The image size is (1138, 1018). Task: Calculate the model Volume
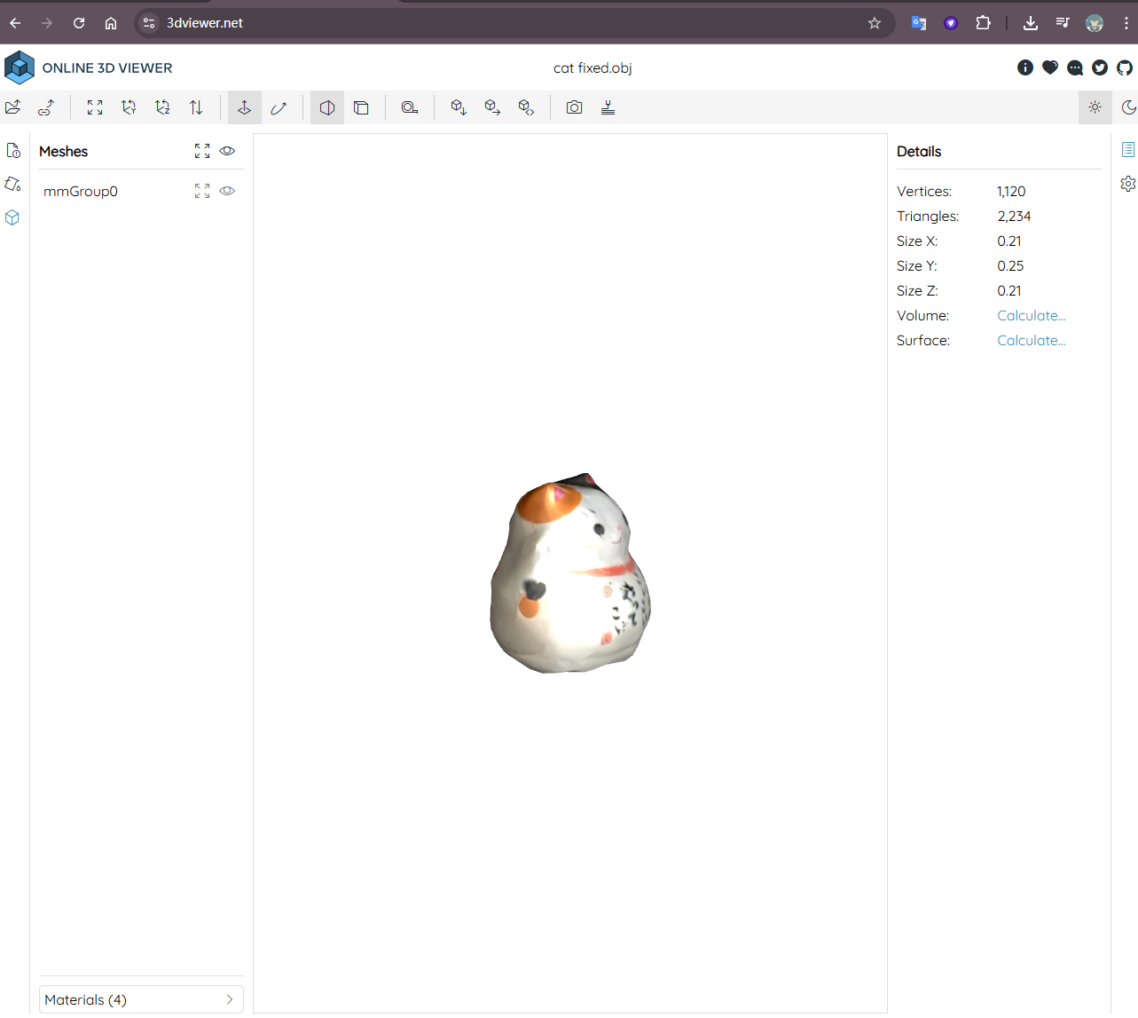tap(1031, 315)
